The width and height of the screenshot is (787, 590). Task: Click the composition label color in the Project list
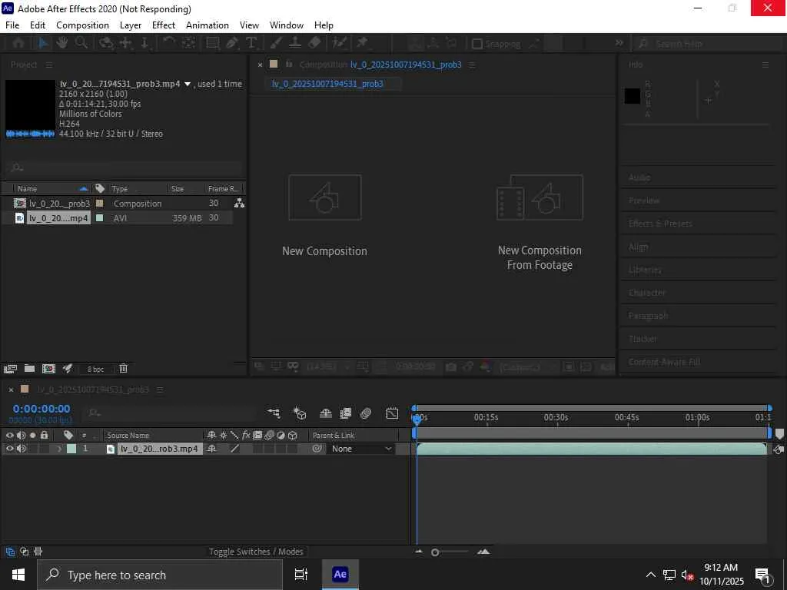(x=100, y=203)
